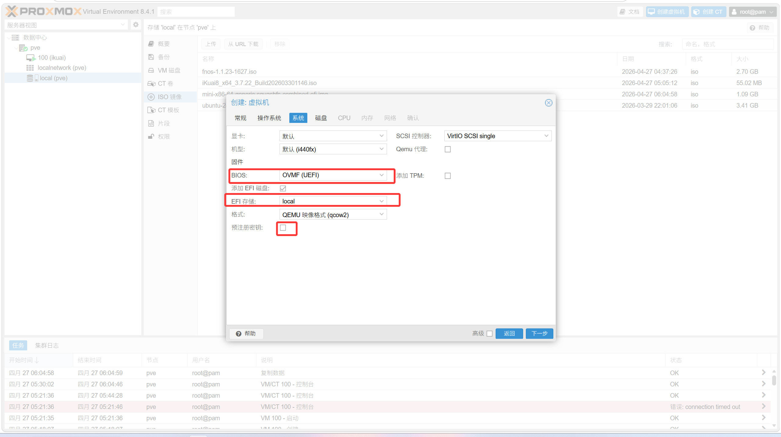The image size is (781, 437).
Task: Switch to the 操作系统 tab
Action: click(269, 118)
